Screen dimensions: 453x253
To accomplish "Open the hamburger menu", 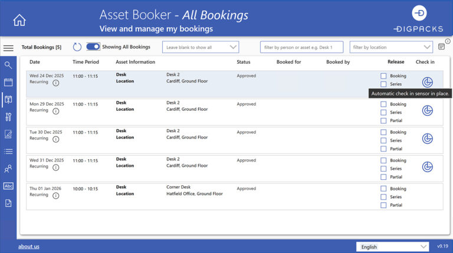I will [8, 48].
